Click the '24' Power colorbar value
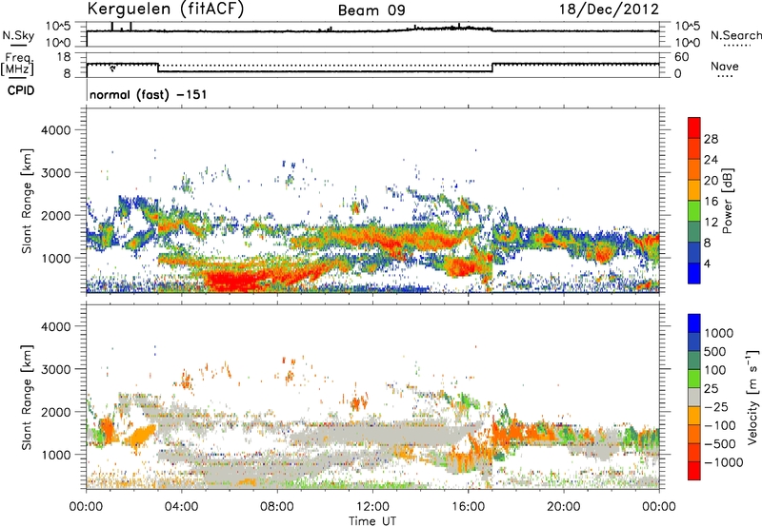Viewport: 762px width, 527px height. click(711, 160)
